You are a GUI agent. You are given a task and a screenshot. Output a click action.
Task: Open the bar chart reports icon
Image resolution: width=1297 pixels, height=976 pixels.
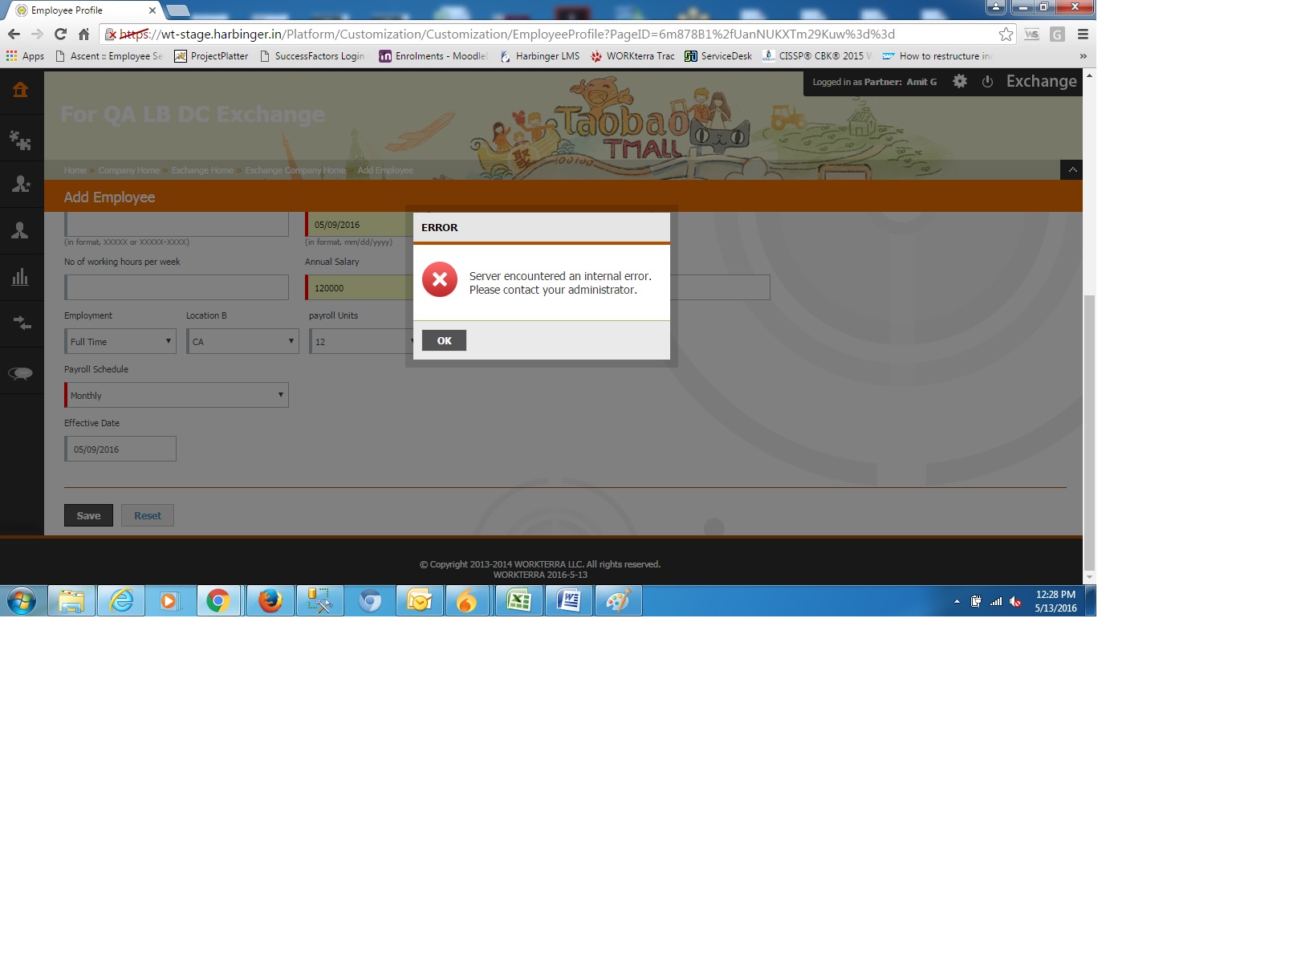tap(21, 278)
